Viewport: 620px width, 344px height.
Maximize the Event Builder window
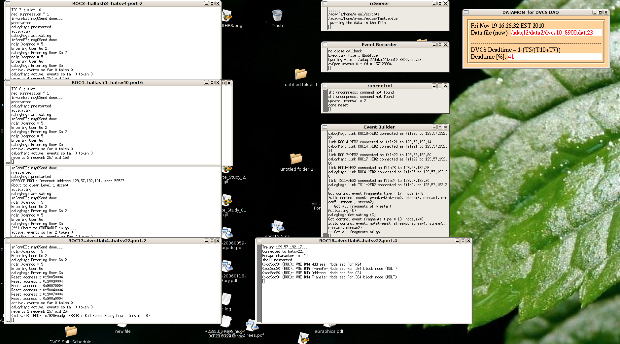click(440, 127)
